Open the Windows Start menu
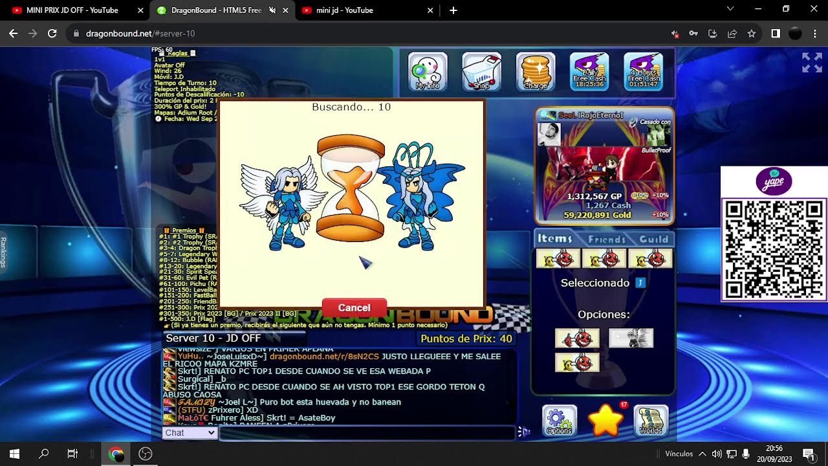The width and height of the screenshot is (828, 466). point(14,454)
